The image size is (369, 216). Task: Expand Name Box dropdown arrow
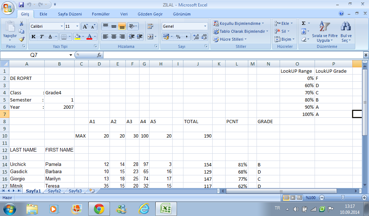point(71,55)
